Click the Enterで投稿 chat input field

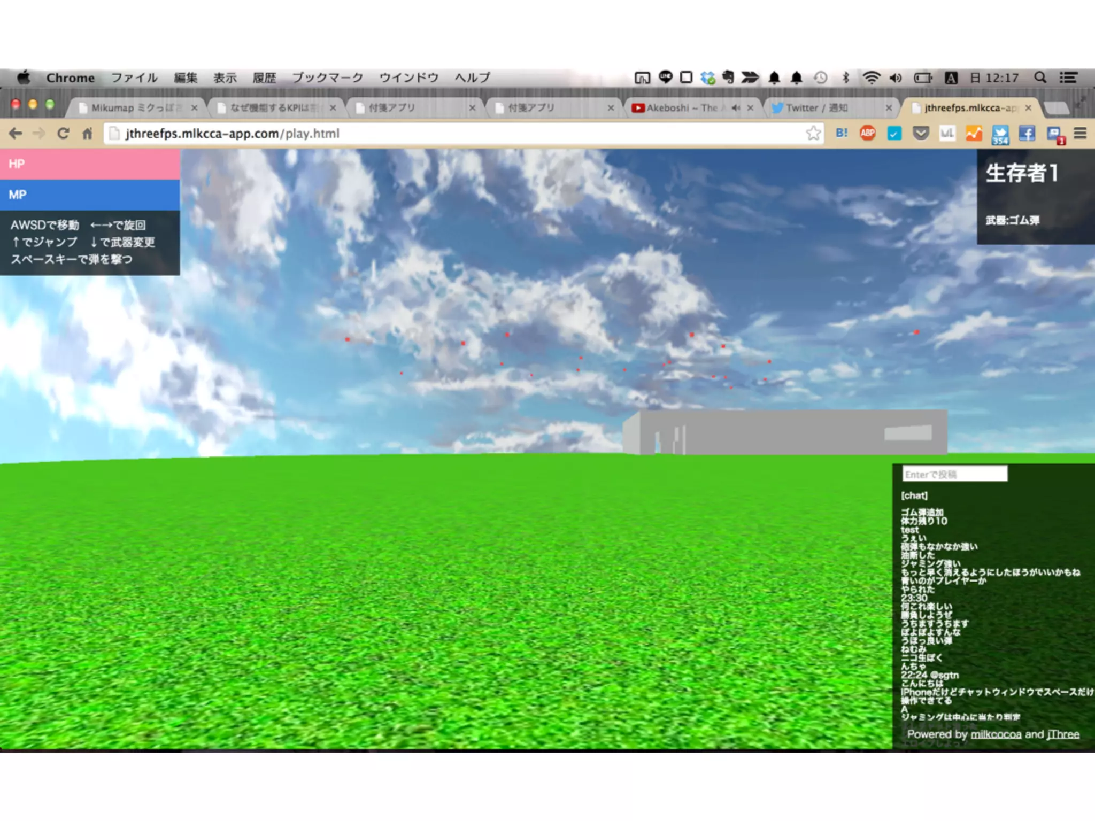[x=954, y=474]
